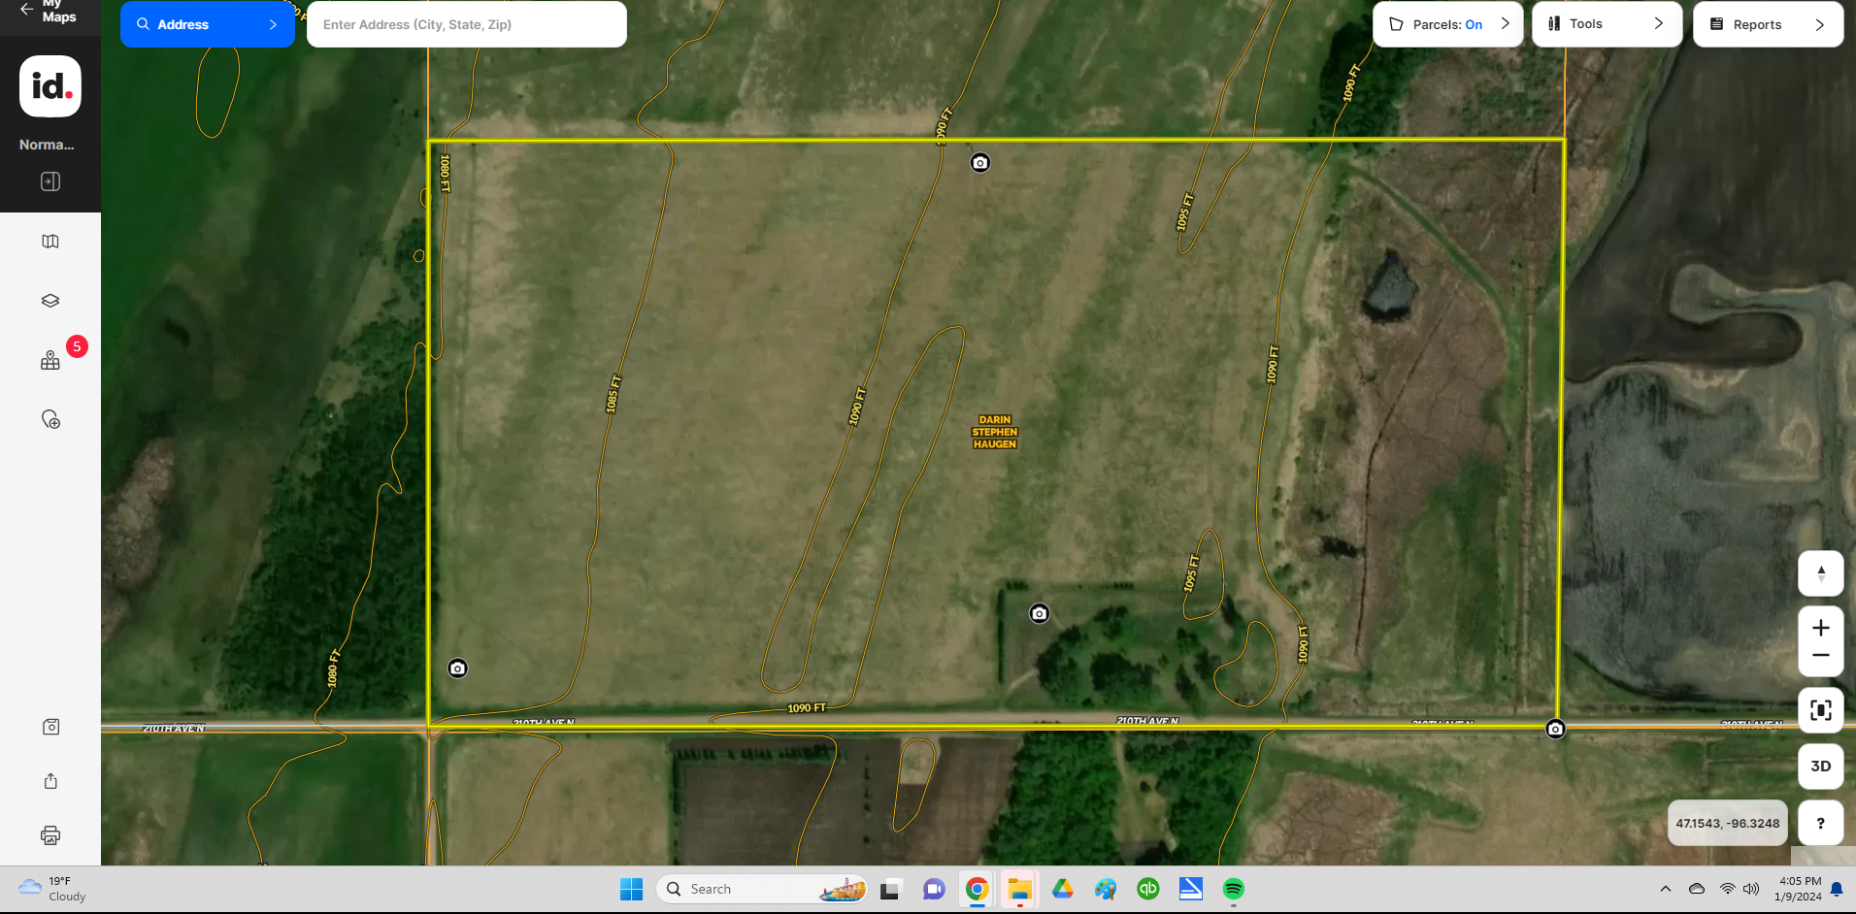Open the Tools dropdown menu
Screen dimensions: 1856x914
(1607, 24)
